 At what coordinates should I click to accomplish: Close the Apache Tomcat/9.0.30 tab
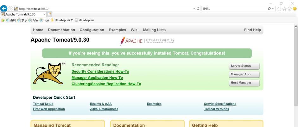(44, 14)
